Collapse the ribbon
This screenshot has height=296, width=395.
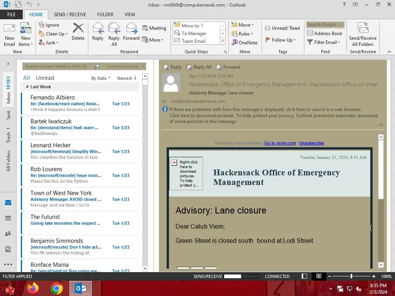[389, 52]
